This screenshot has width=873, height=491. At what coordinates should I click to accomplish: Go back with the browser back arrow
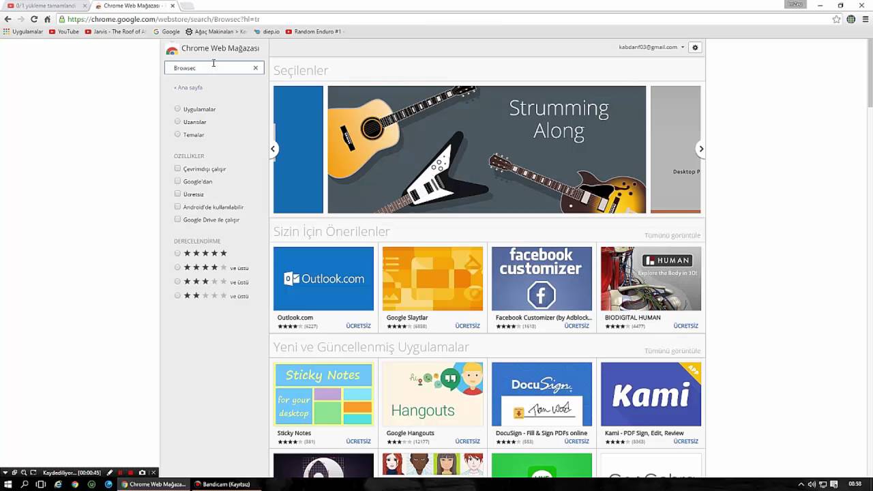[8, 19]
